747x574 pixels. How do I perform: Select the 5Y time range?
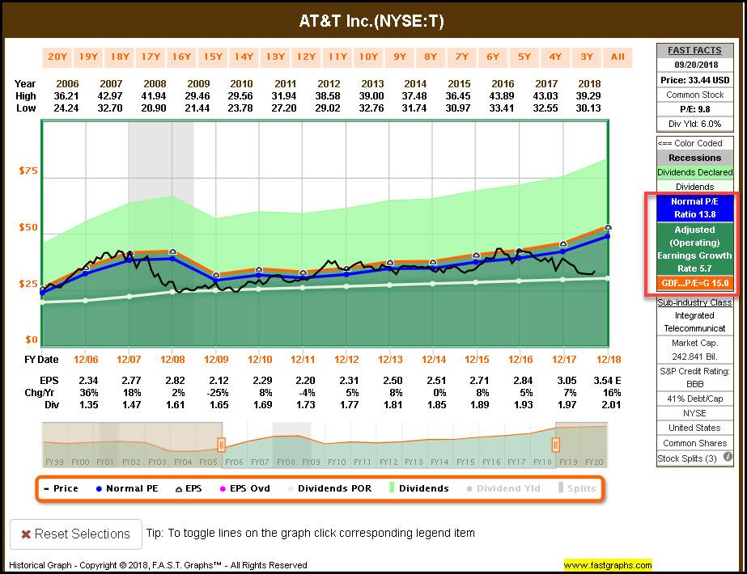coord(524,57)
